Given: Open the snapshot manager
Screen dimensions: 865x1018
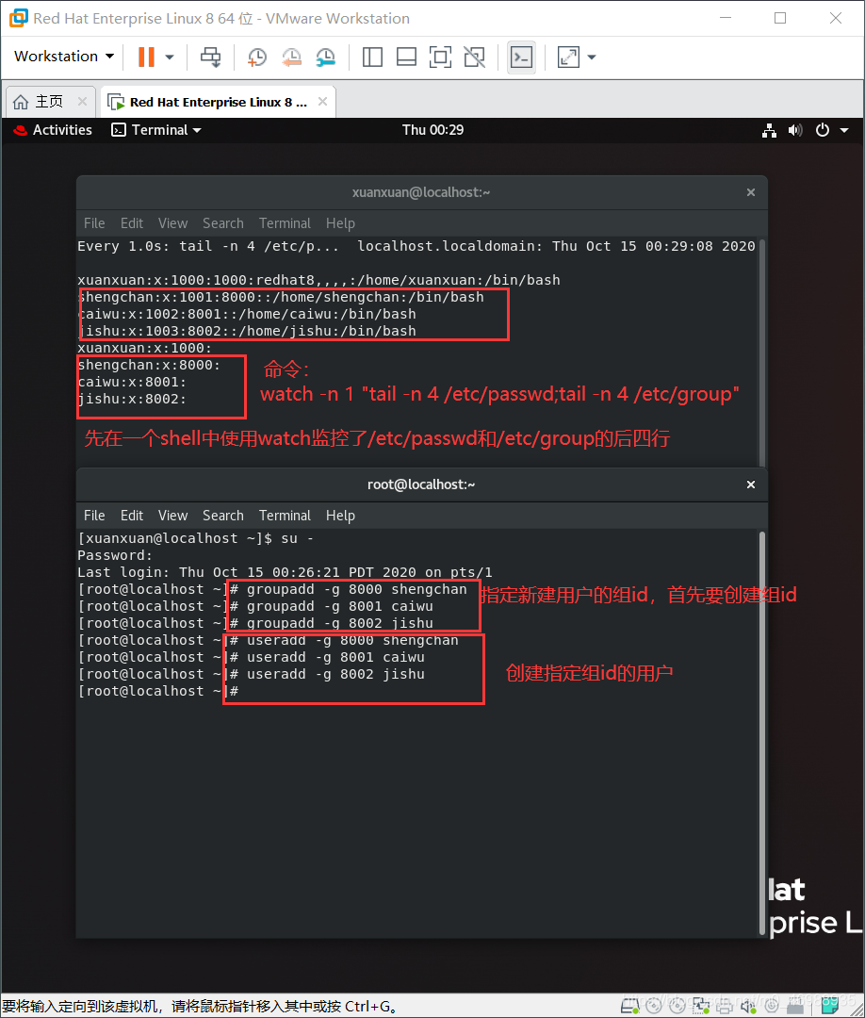Looking at the screenshot, I should pyautogui.click(x=326, y=57).
